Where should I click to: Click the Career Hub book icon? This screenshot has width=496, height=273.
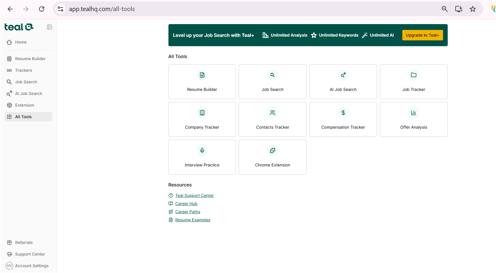click(171, 204)
